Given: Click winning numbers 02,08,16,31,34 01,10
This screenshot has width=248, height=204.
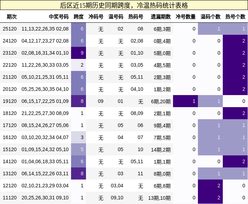Looking at the screenshot, I should [45, 53].
